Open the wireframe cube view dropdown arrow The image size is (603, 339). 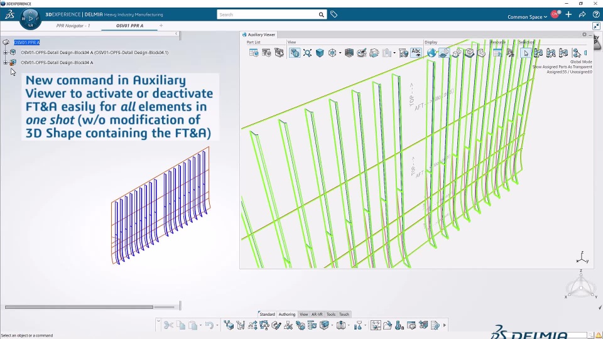(x=340, y=53)
